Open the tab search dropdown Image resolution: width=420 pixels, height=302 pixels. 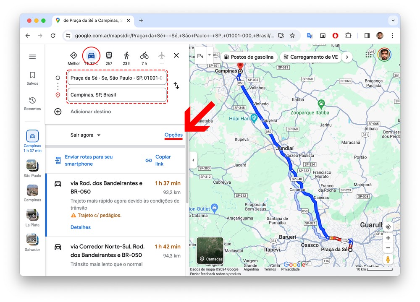(393, 20)
